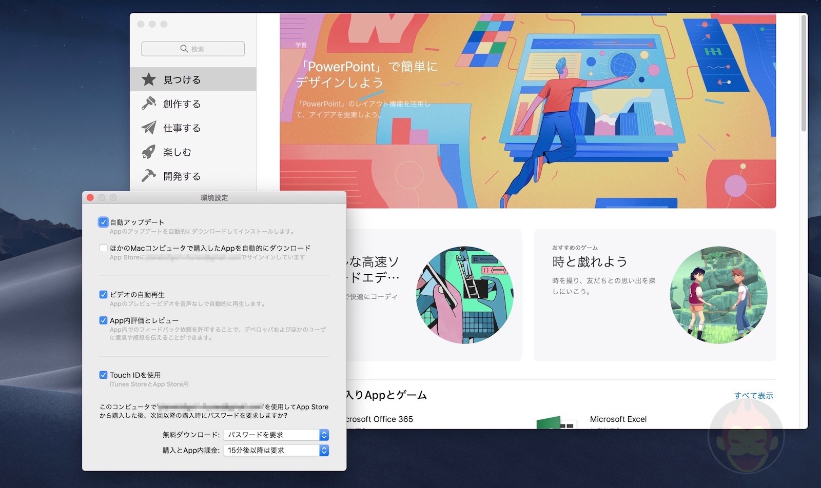Viewport: 821px width, 488px height.
Task: Click the iTunes StoreとApp Store用 caption
Action: point(149,384)
